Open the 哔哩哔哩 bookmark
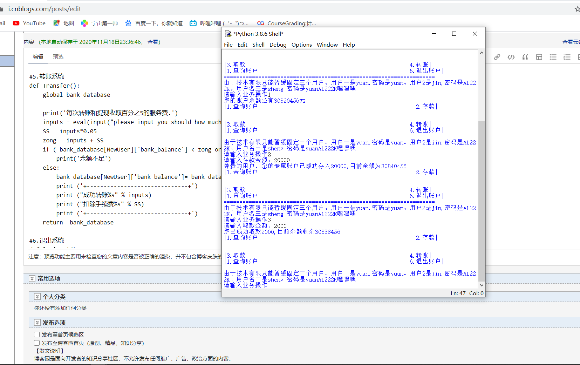 [219, 23]
